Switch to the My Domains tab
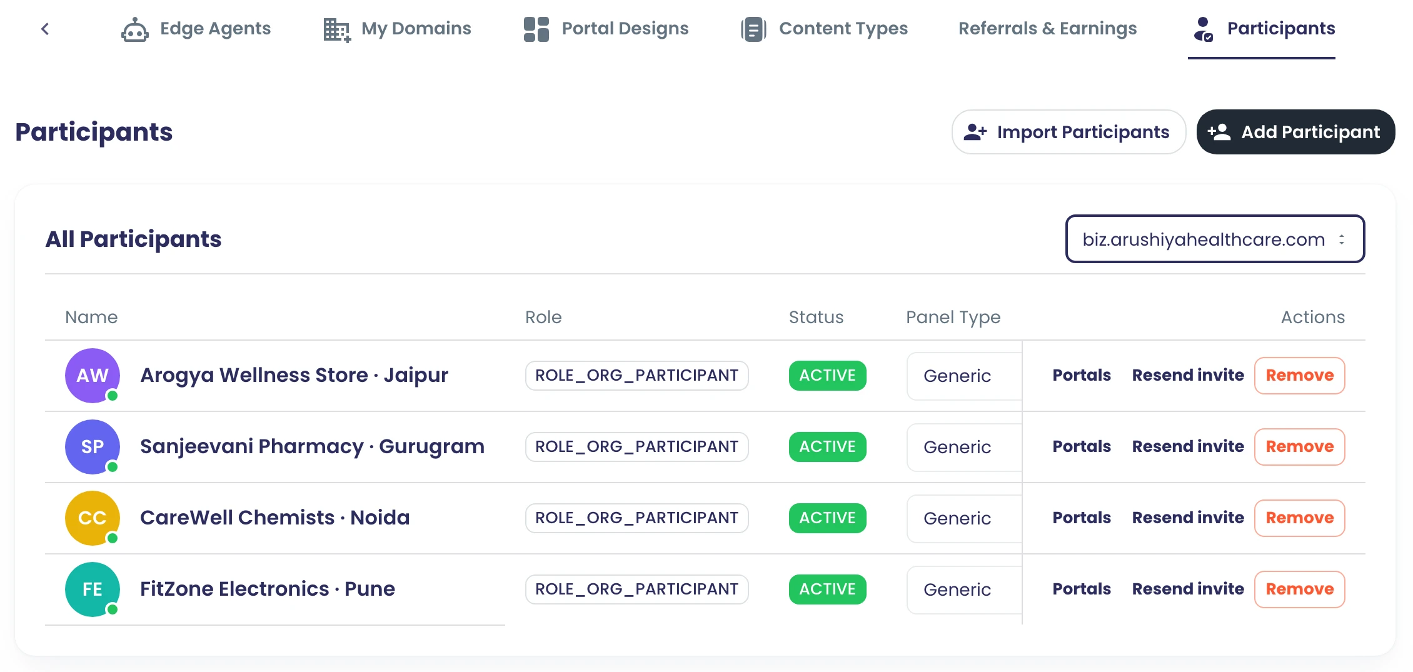This screenshot has width=1413, height=672. pos(398,29)
